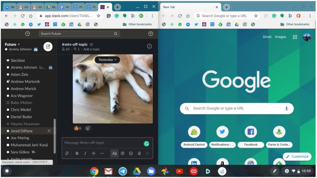
Task: Attach a file with the paperclip
Action: click(x=139, y=153)
